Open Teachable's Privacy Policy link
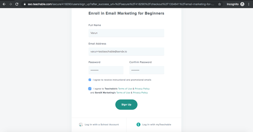The height and width of the screenshot is (132, 253). 142,89
